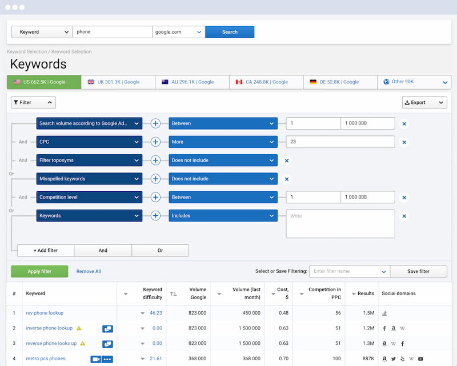
Task: Open chat icon for reverse phone looks up
Action: (x=107, y=344)
